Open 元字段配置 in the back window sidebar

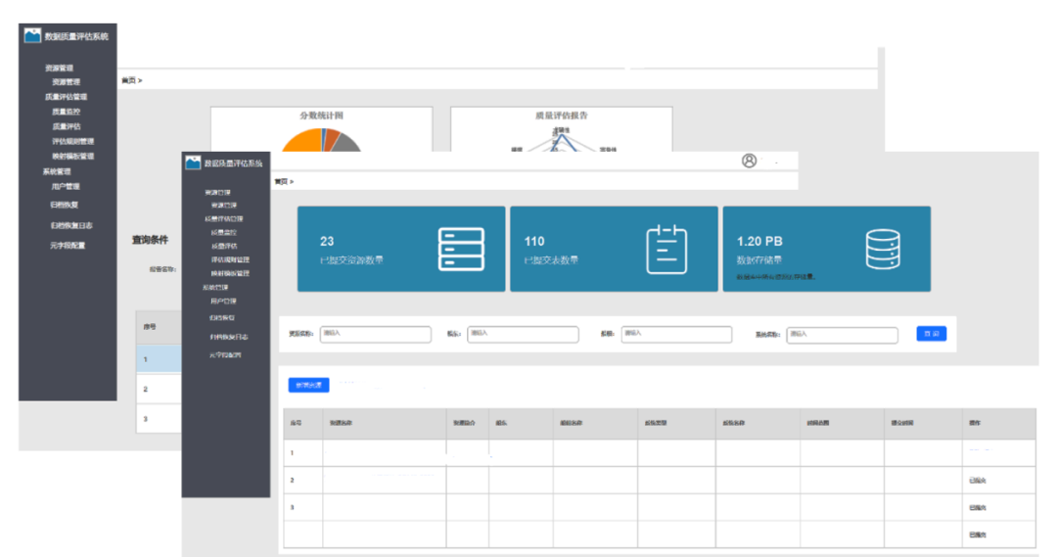pos(68,246)
